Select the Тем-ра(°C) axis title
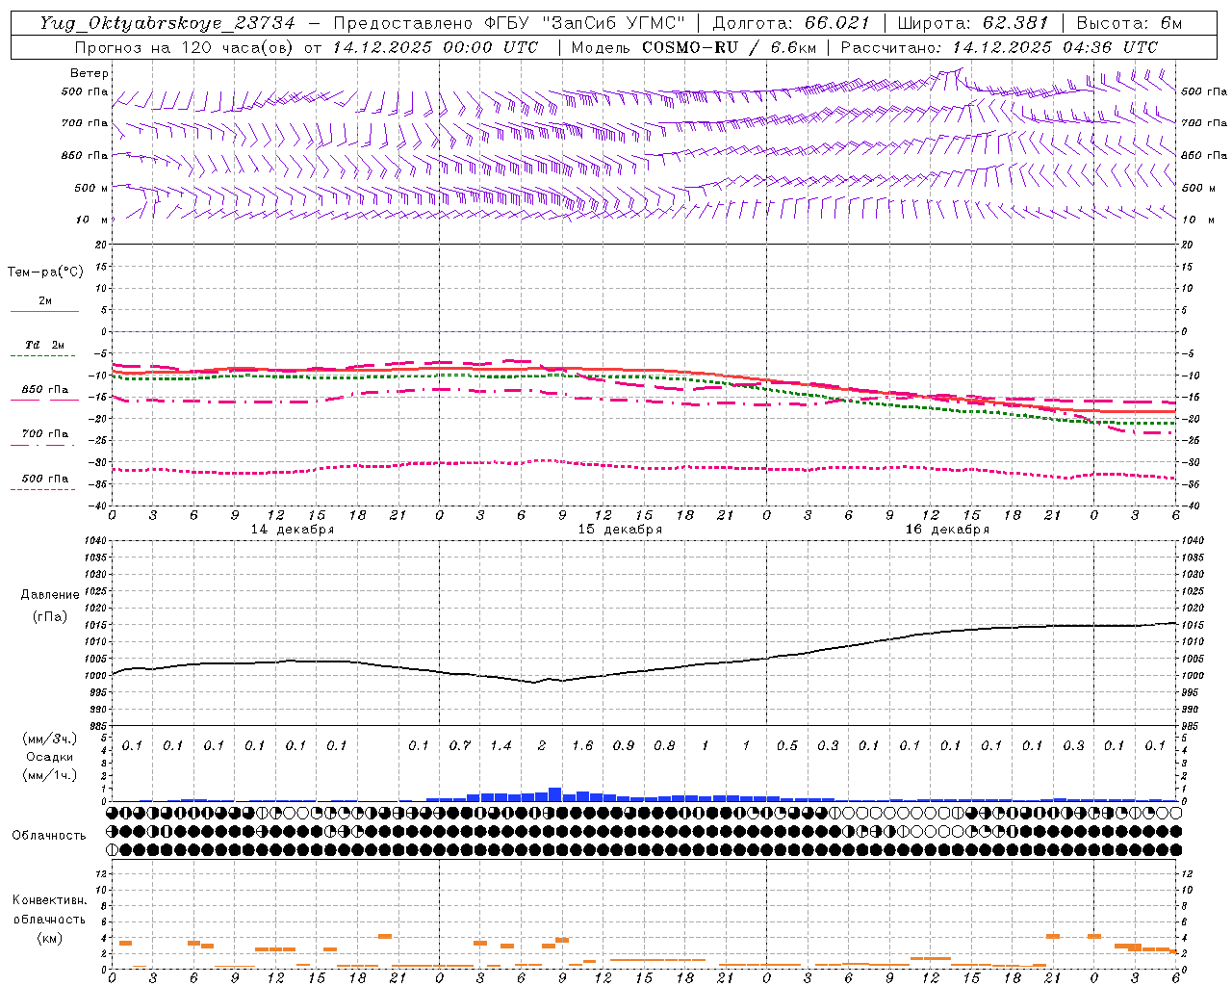 45,272
